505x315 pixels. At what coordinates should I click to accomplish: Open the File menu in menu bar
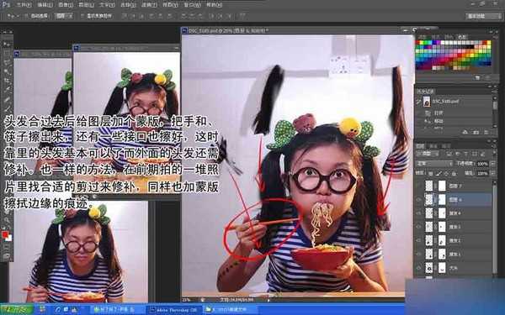click(x=24, y=5)
